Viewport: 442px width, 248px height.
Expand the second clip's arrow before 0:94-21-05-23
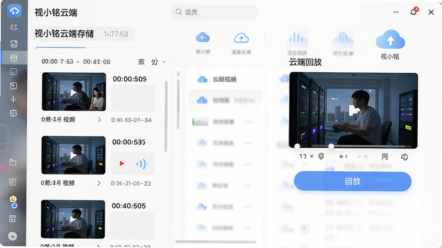pos(99,183)
